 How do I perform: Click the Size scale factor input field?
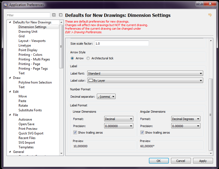pos(121,44)
